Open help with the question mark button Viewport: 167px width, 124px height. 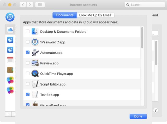tap(156, 110)
